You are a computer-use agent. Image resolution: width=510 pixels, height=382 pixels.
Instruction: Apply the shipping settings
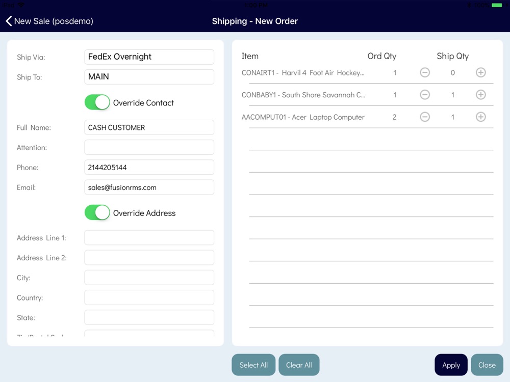(451, 365)
